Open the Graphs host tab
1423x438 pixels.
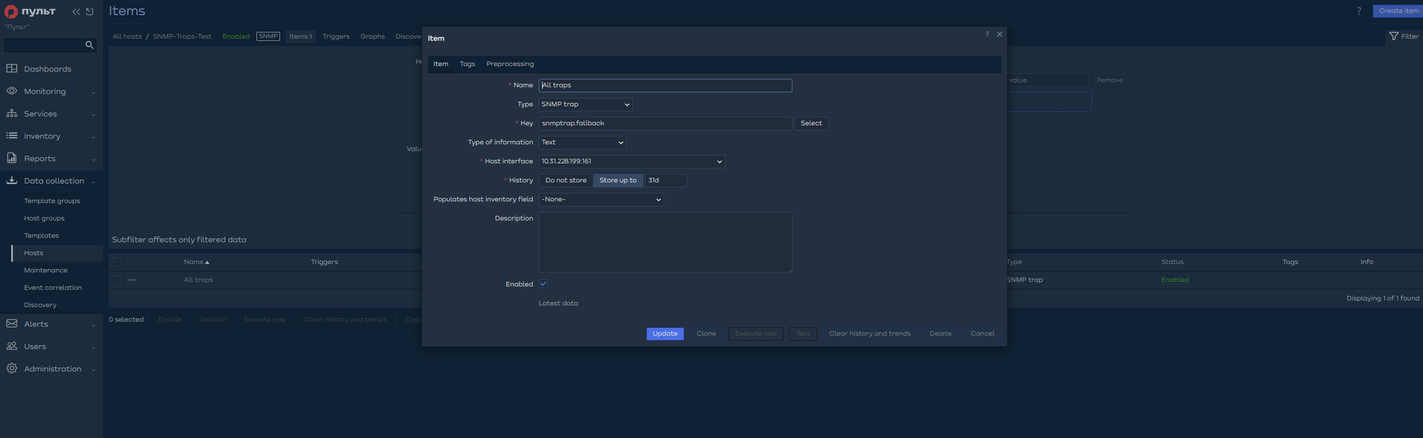click(372, 36)
